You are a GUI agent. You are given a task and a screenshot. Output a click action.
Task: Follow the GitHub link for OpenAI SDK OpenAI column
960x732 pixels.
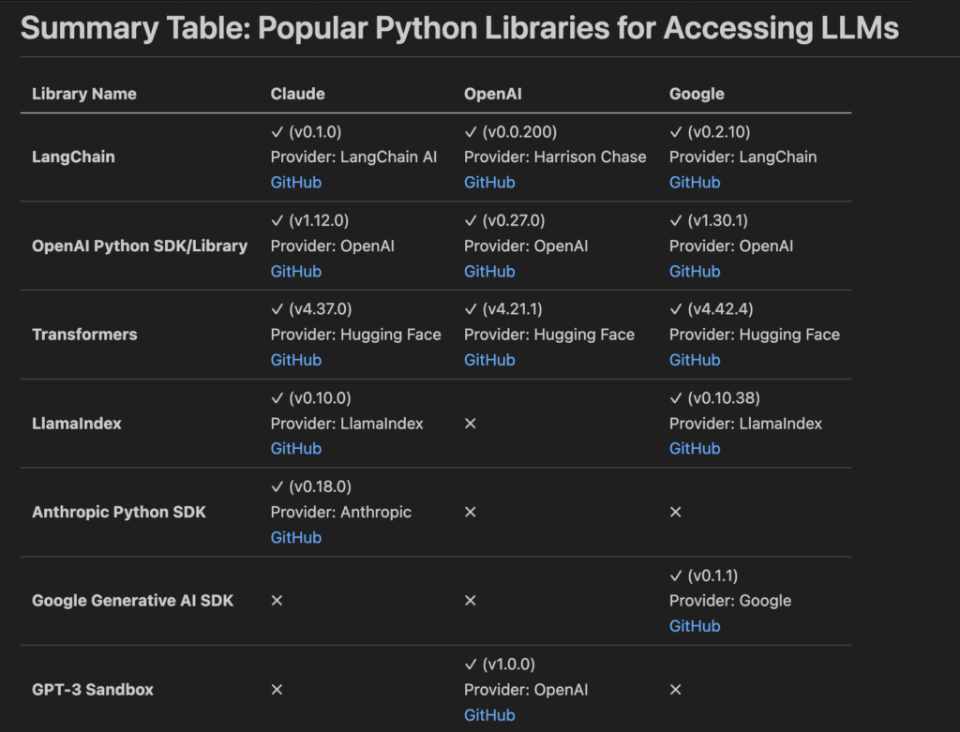click(x=489, y=271)
